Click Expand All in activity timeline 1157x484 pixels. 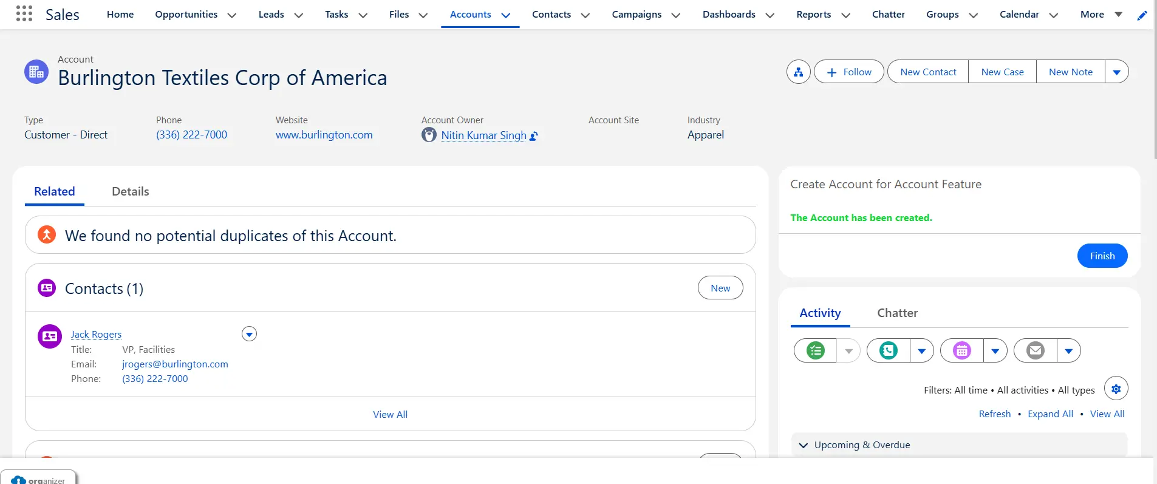[x=1050, y=414]
